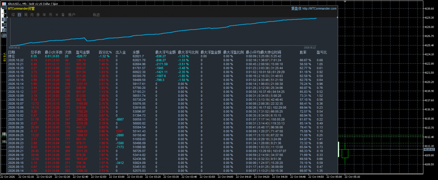
Task: Switch to the 周 weekly tab
Action: click(x=26, y=15)
